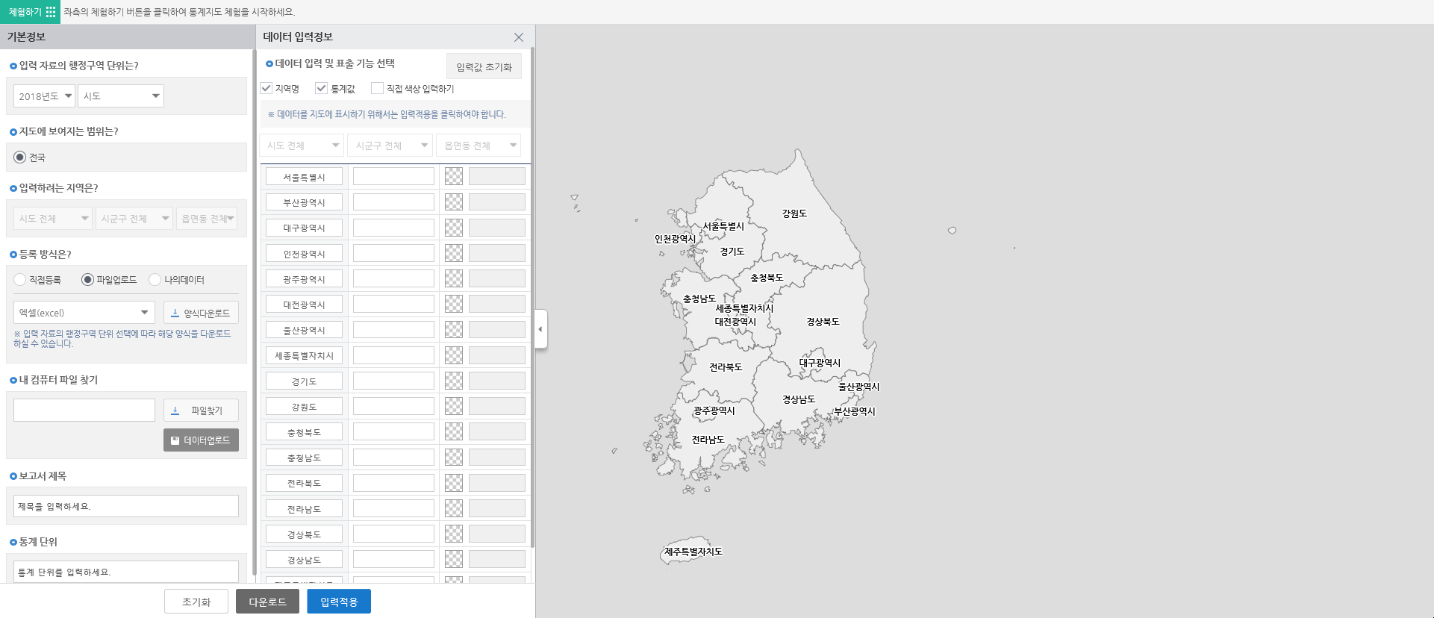Click the blue 입력적용 button
Viewport: 1434px width, 618px height.
339,602
